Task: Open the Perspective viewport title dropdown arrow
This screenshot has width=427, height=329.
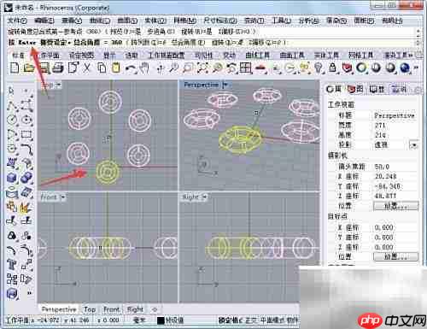Action: click(225, 85)
